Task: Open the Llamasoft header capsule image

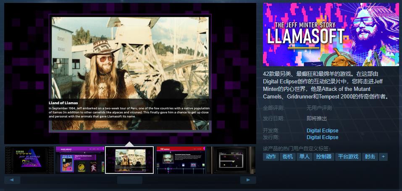Action: point(331,34)
